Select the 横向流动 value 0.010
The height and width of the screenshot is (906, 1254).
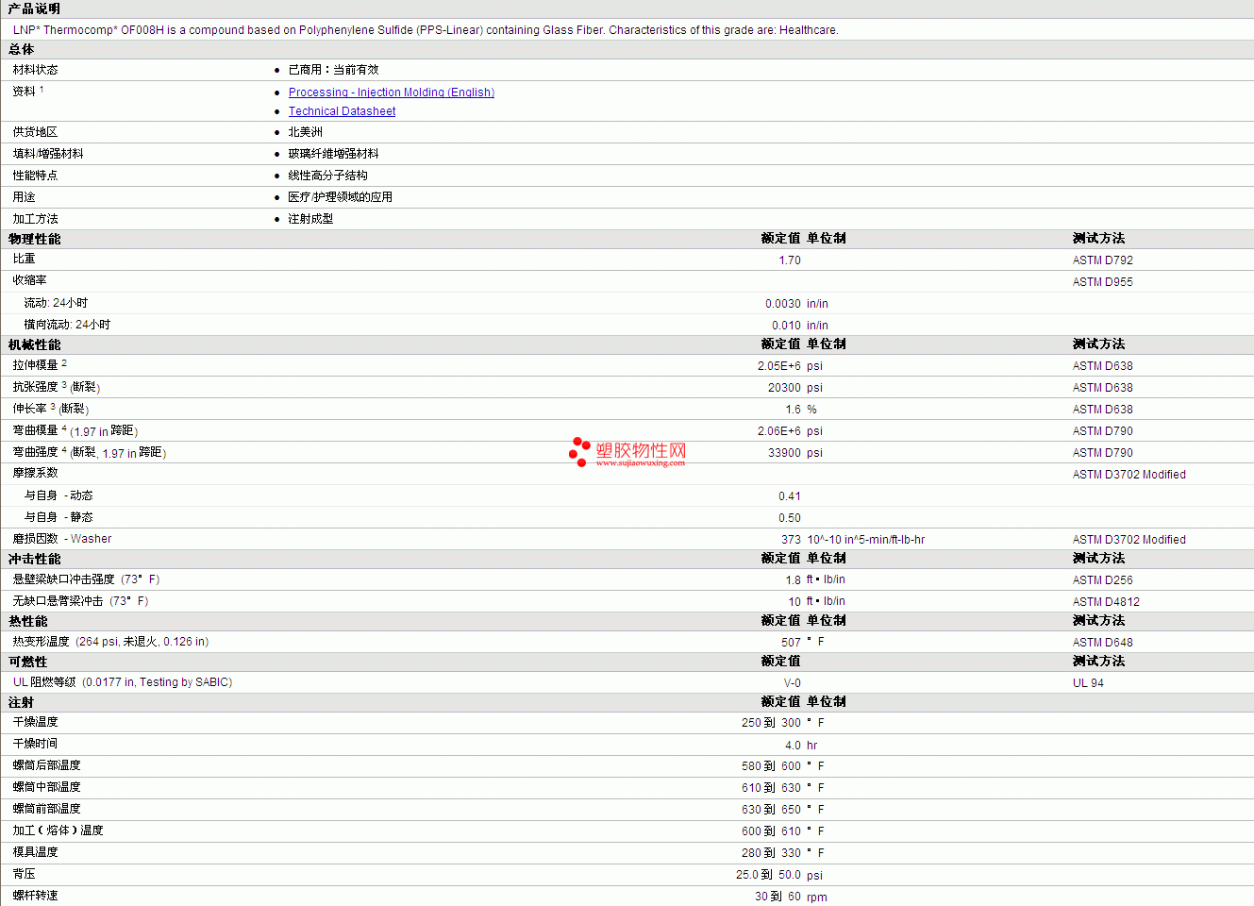tap(786, 326)
